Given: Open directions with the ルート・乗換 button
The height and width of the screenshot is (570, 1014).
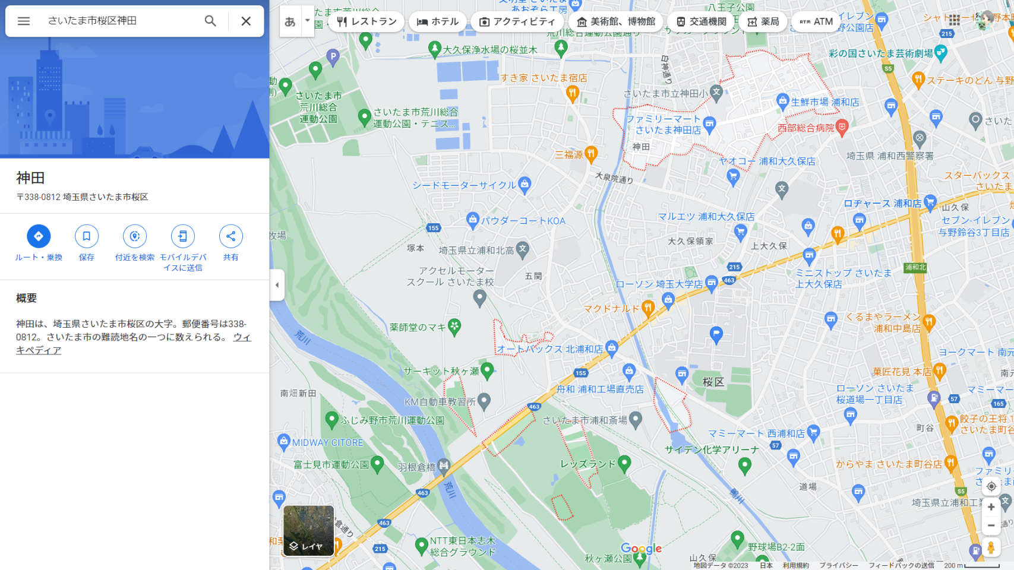Looking at the screenshot, I should click(39, 236).
